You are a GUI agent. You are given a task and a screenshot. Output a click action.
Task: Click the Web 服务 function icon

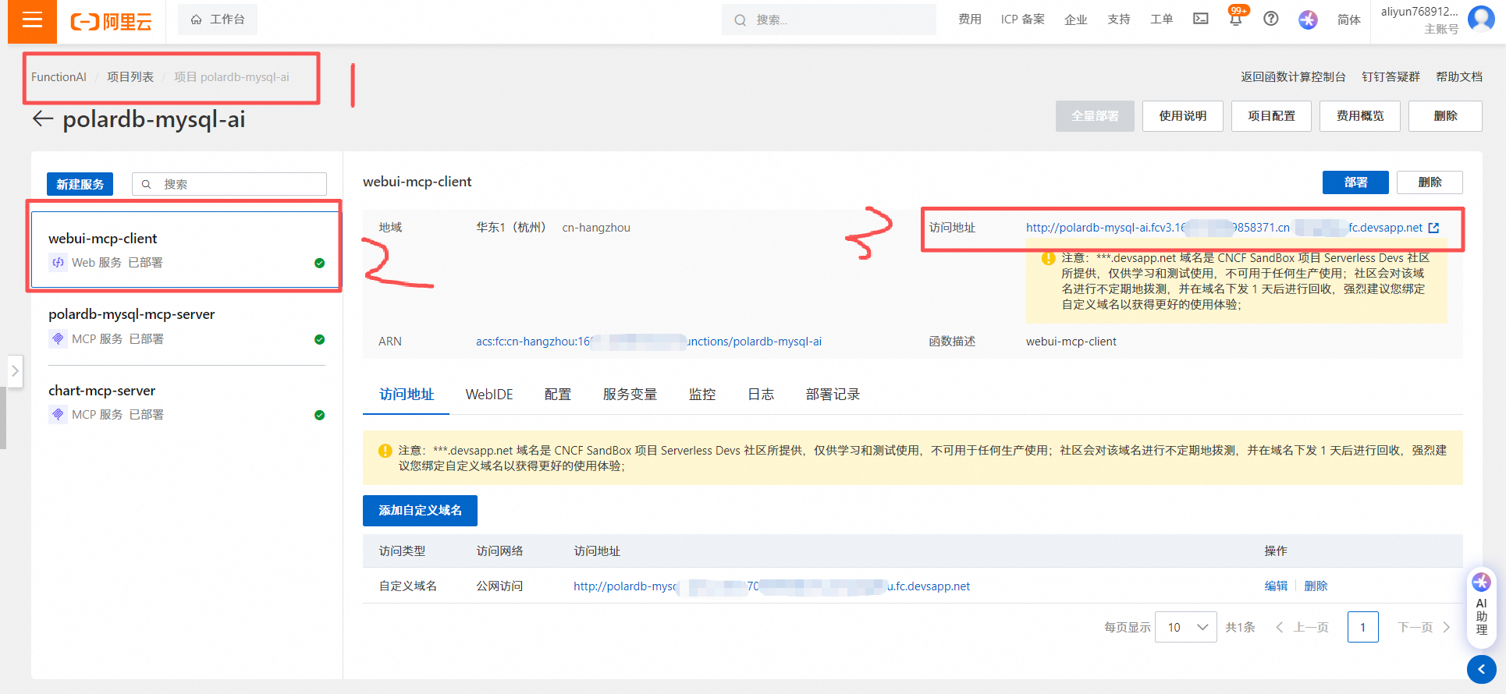58,263
